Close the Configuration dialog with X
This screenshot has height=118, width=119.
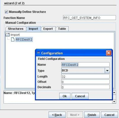pyautogui.click(x=109, y=53)
